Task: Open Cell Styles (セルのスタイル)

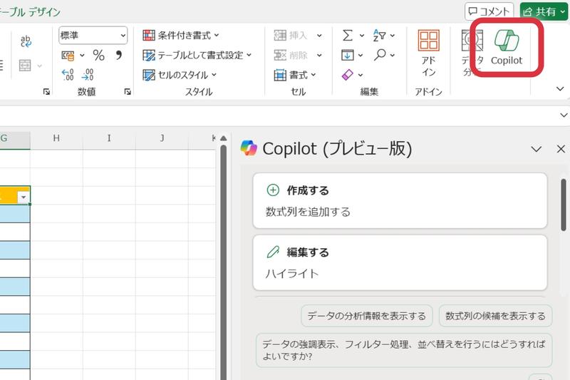Action: 180,75
